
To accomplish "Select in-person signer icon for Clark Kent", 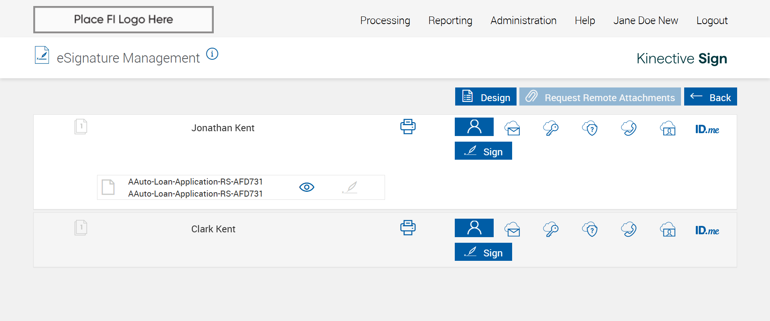I will [x=474, y=228].
